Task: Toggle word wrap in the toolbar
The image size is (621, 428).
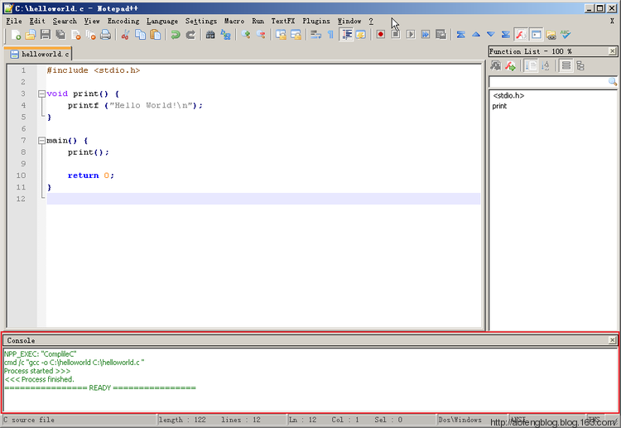Action: pyautogui.click(x=315, y=35)
